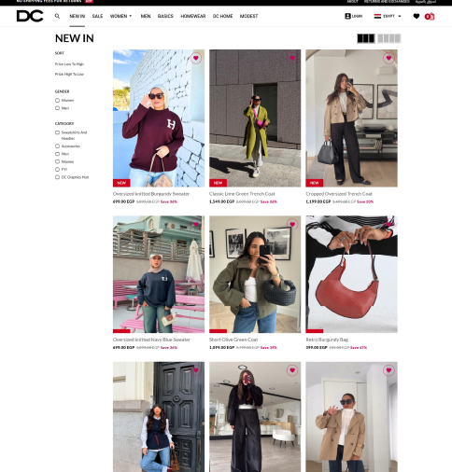The height and width of the screenshot is (472, 452).
Task: Switch to three-column grid view
Action: coord(366,38)
